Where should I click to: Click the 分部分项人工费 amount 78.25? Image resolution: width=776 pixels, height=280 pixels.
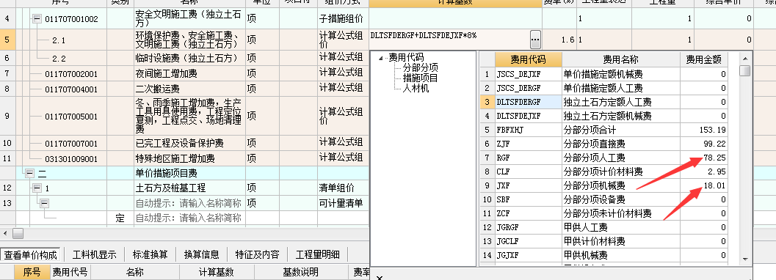(x=704, y=158)
